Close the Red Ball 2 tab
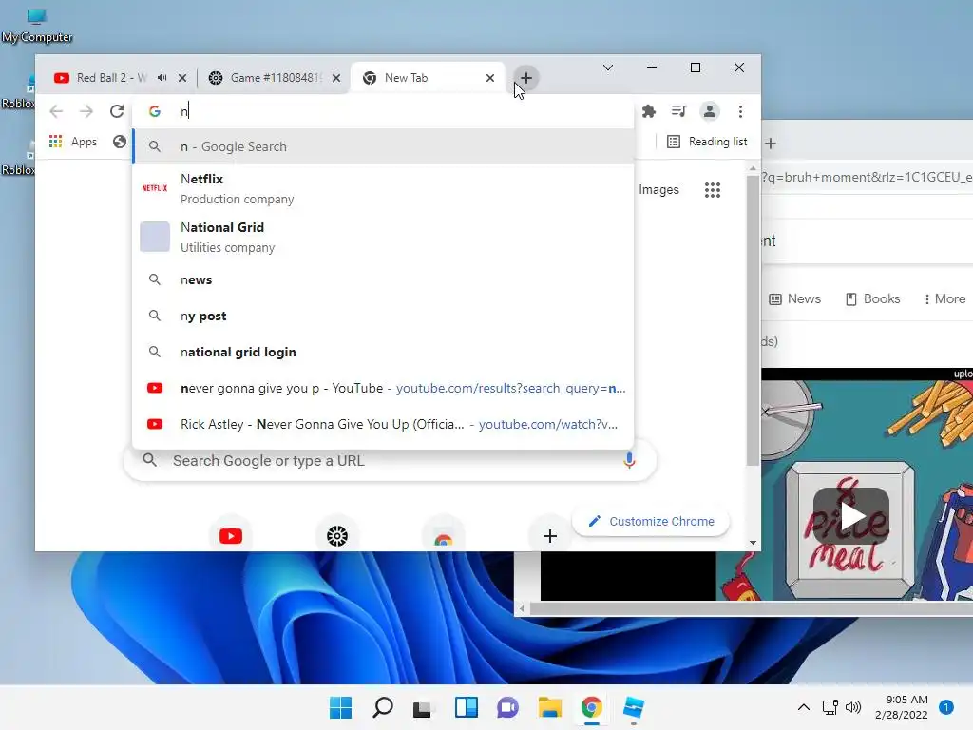 (x=182, y=78)
